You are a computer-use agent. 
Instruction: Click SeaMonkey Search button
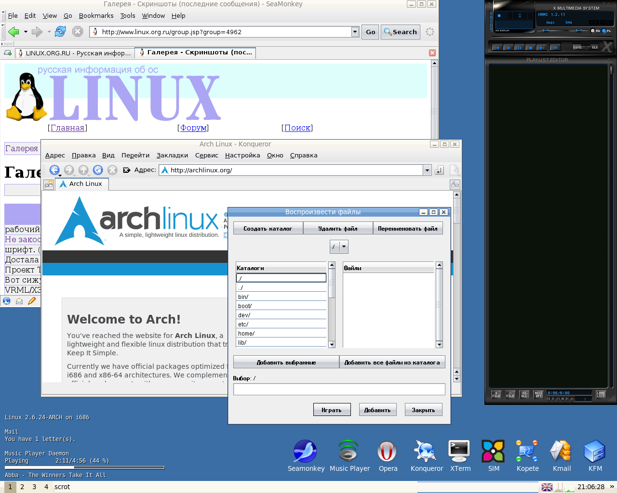[401, 32]
